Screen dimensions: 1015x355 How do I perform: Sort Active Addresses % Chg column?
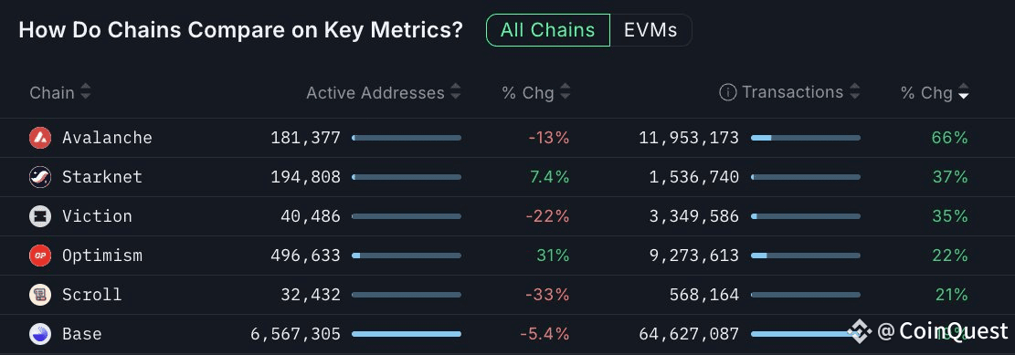566,92
